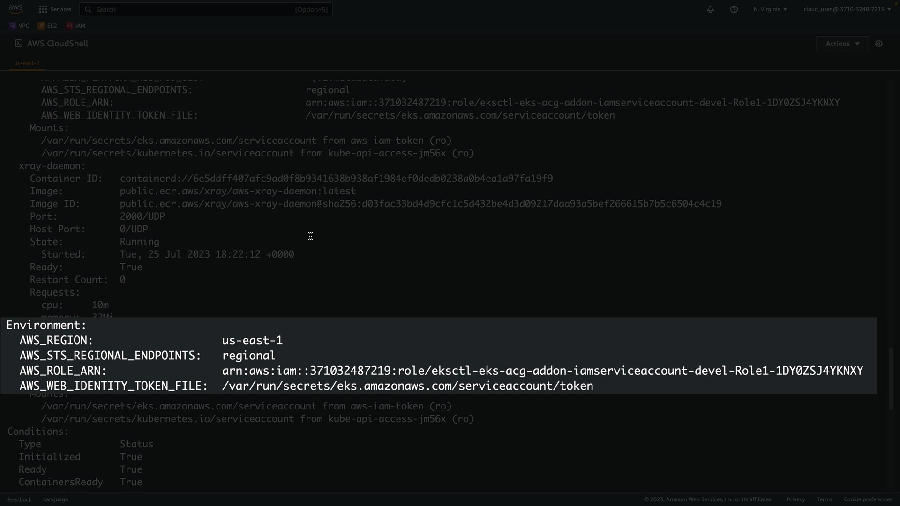Open the VPC shortcut in favorites bar

click(x=19, y=26)
